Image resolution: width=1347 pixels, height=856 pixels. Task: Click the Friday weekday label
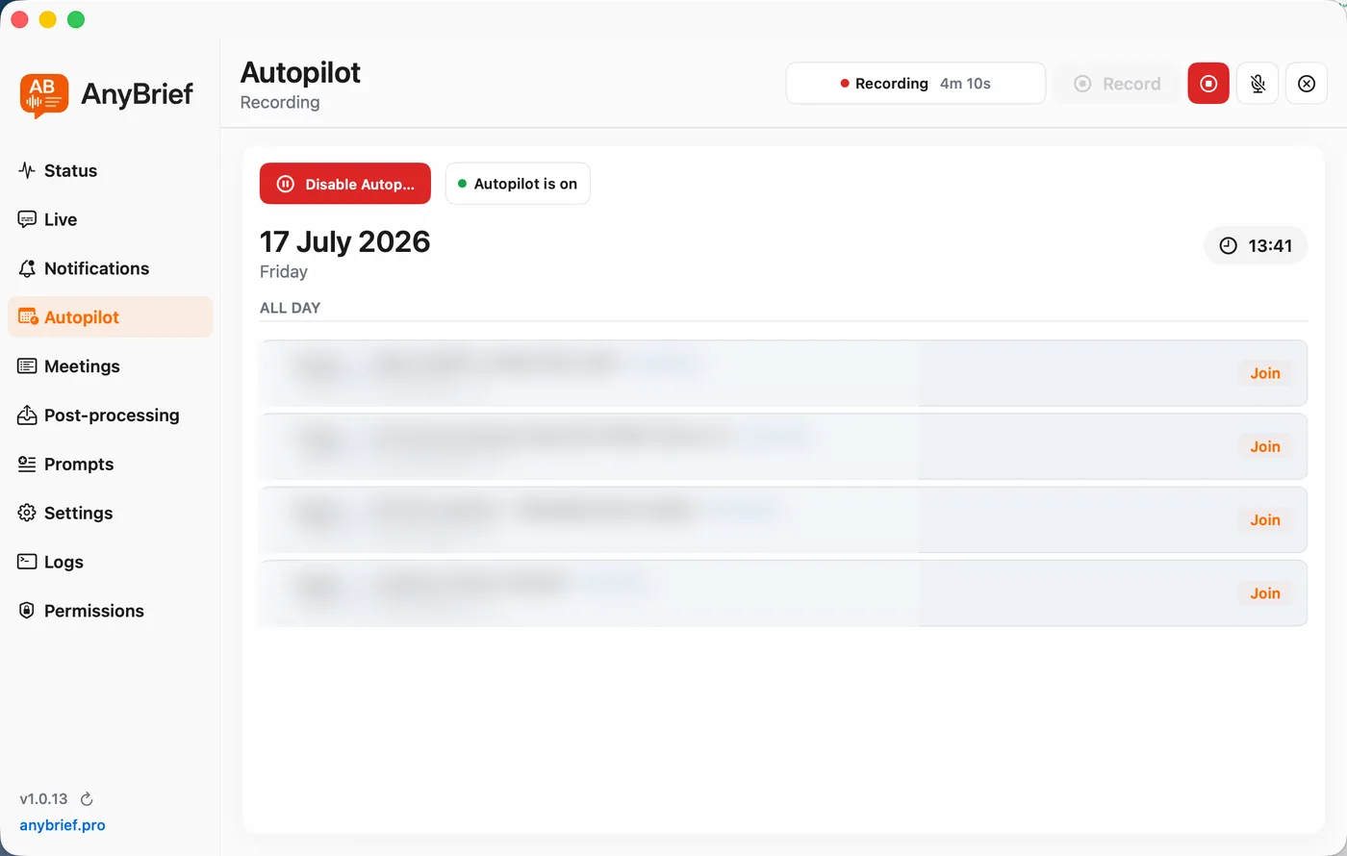284,272
